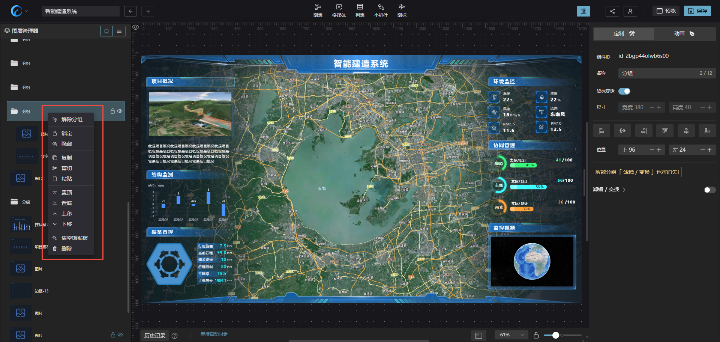Click the undo back arrow button

[x=130, y=11]
